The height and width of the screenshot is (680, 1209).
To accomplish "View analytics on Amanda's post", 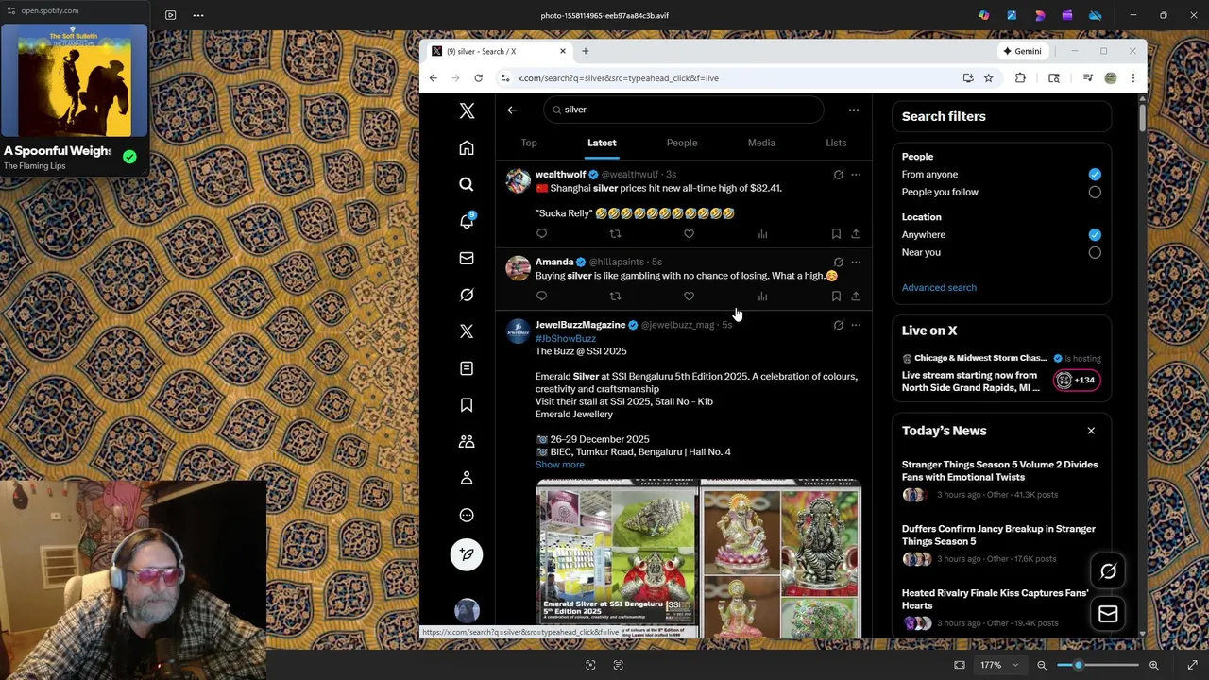I will click(762, 297).
